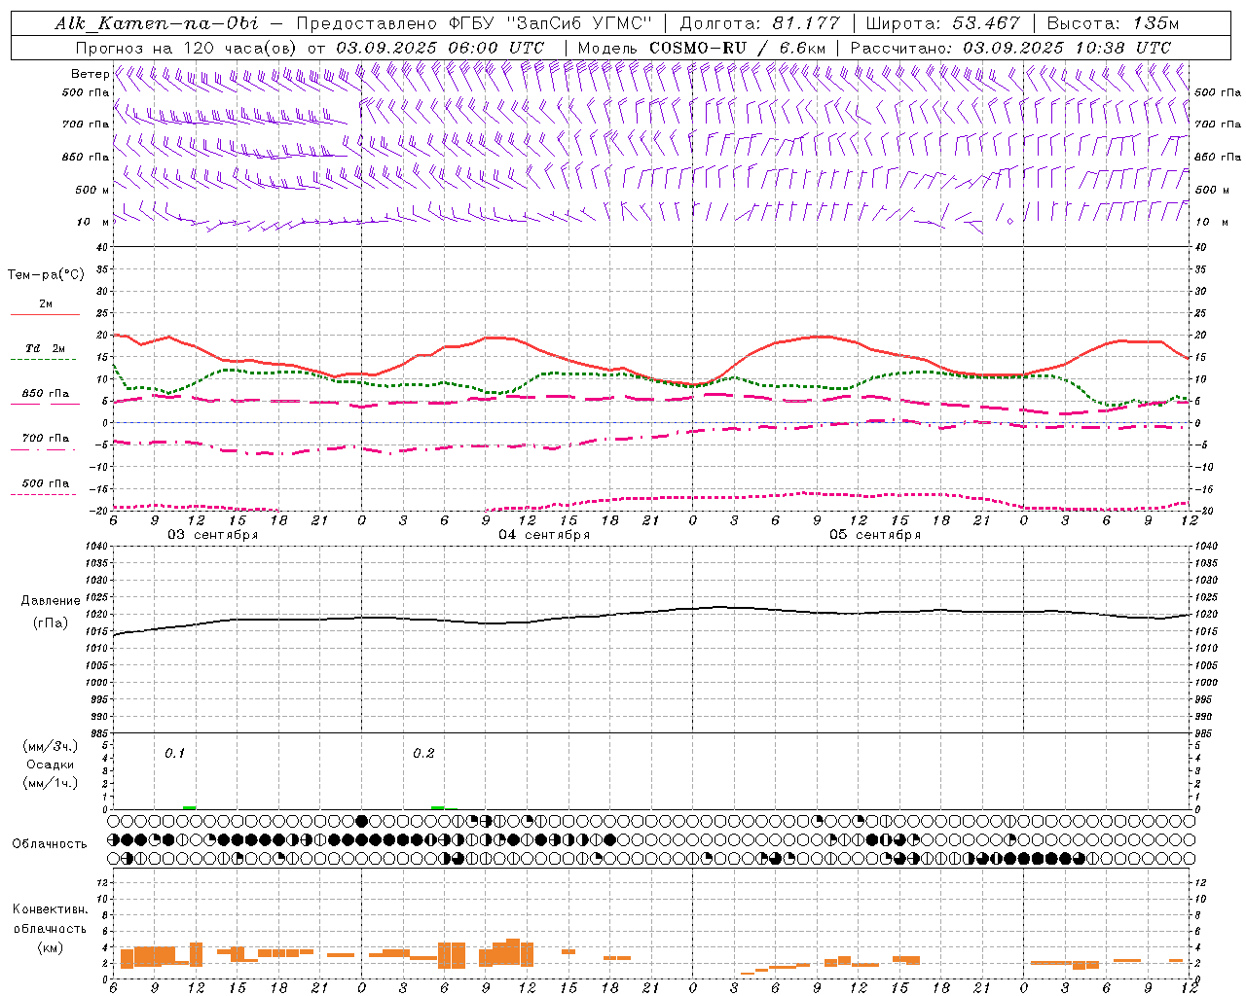Click the Облачность cloudiness label
The height and width of the screenshot is (996, 1246).
click(50, 844)
